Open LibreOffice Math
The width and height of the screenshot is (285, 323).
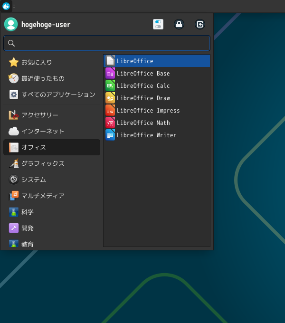pyautogui.click(x=143, y=123)
